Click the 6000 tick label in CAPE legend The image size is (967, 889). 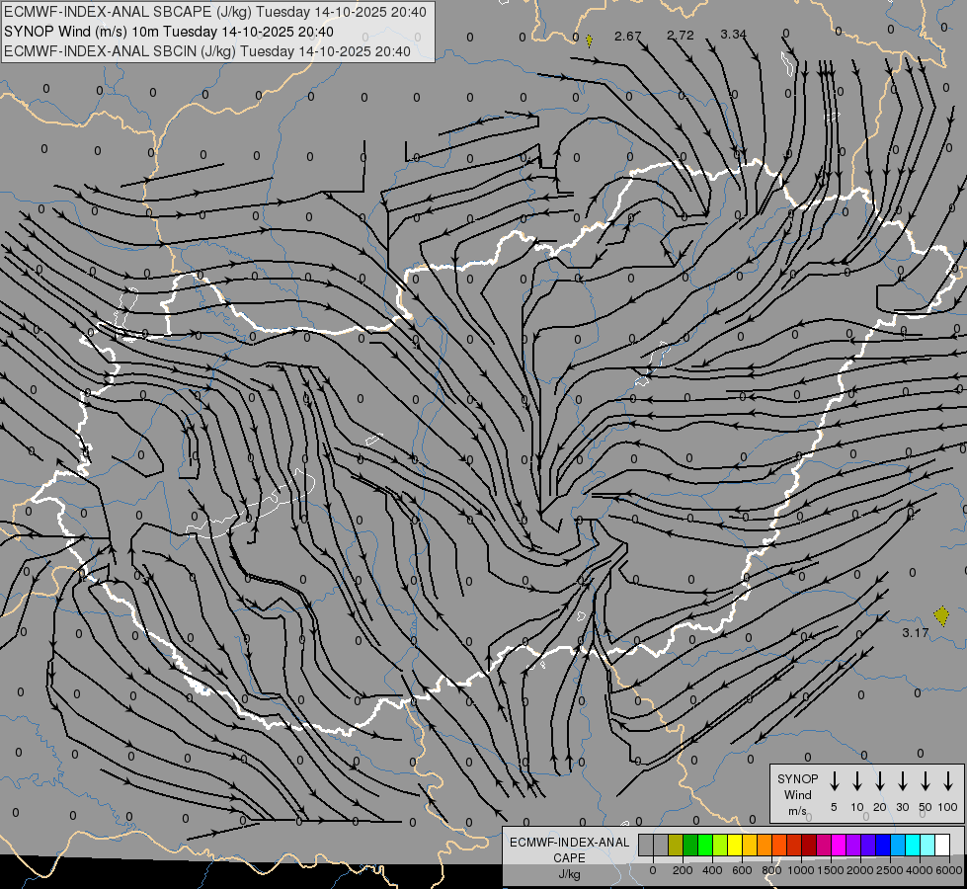pyautogui.click(x=949, y=870)
